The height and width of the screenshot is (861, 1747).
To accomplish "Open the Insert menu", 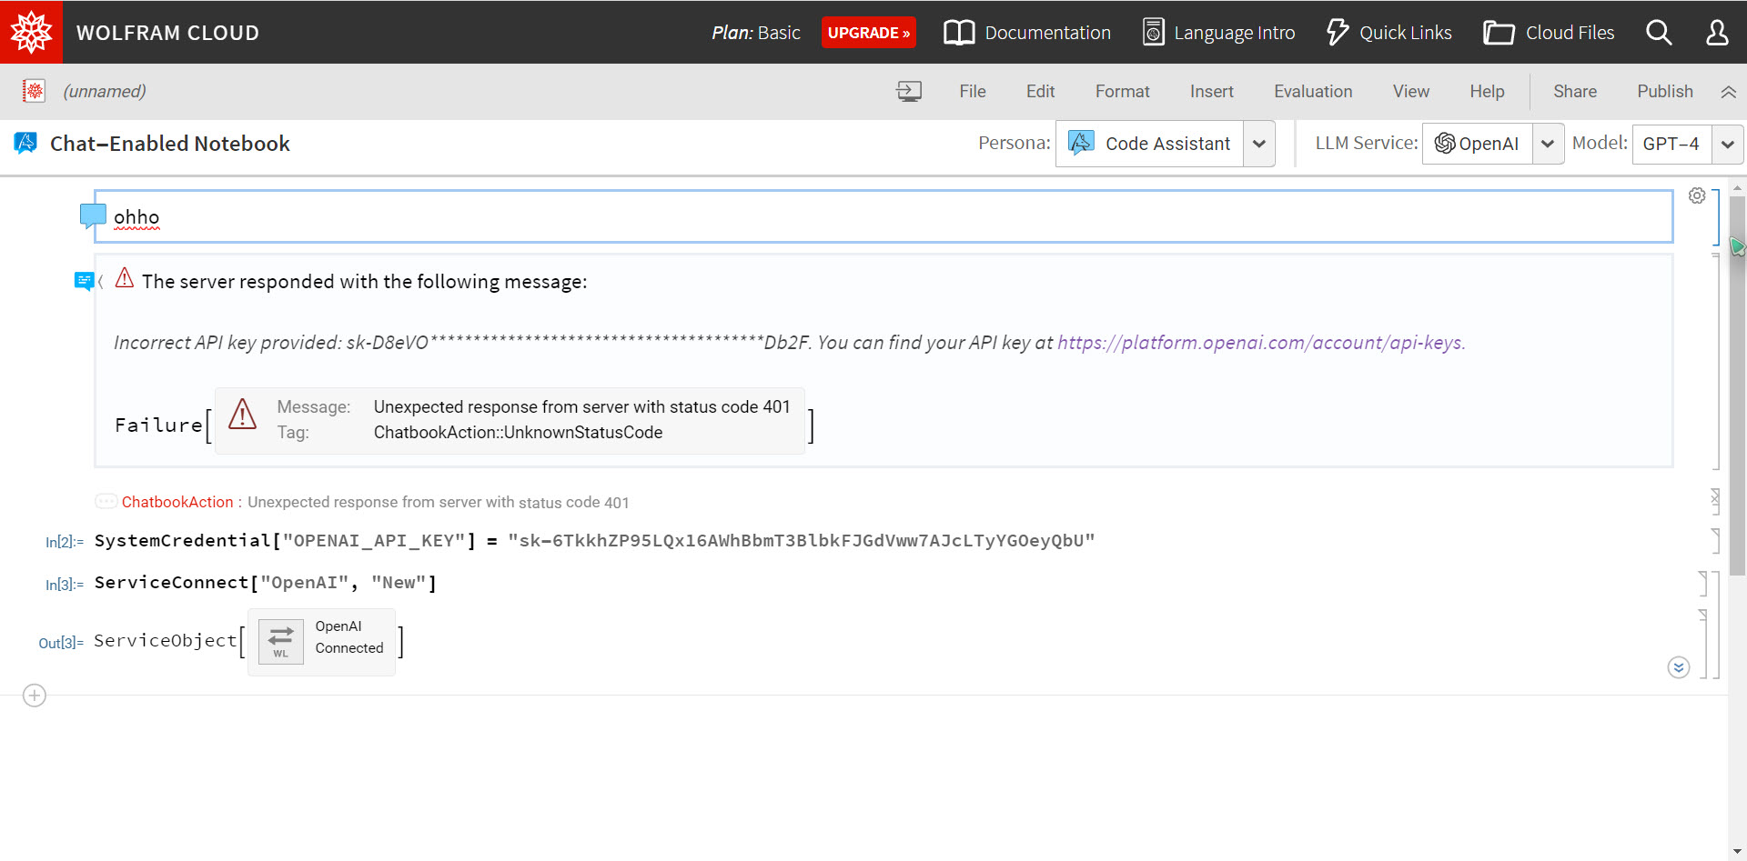I will click(1212, 91).
